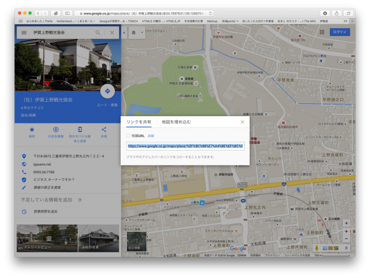Image resolution: width=370 pixels, height=278 pixels.
Task: Open the 8枚の写真 thumbnail
Action: pyautogui.click(x=99, y=238)
